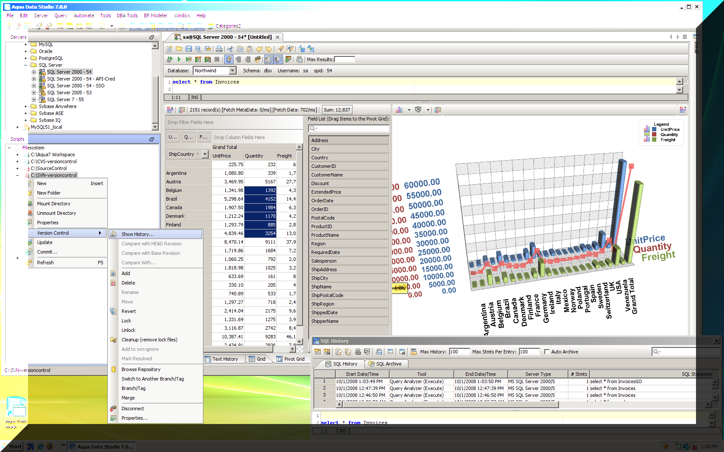This screenshot has height=452, width=724.
Task: Expand the C:\Aqua7 Workspace filesystem node
Action: coord(17,155)
